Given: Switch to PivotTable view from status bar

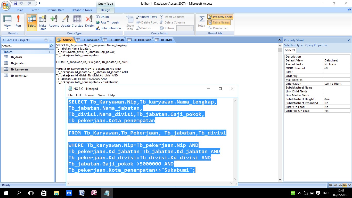Looking at the screenshot, I should pos(335,185).
